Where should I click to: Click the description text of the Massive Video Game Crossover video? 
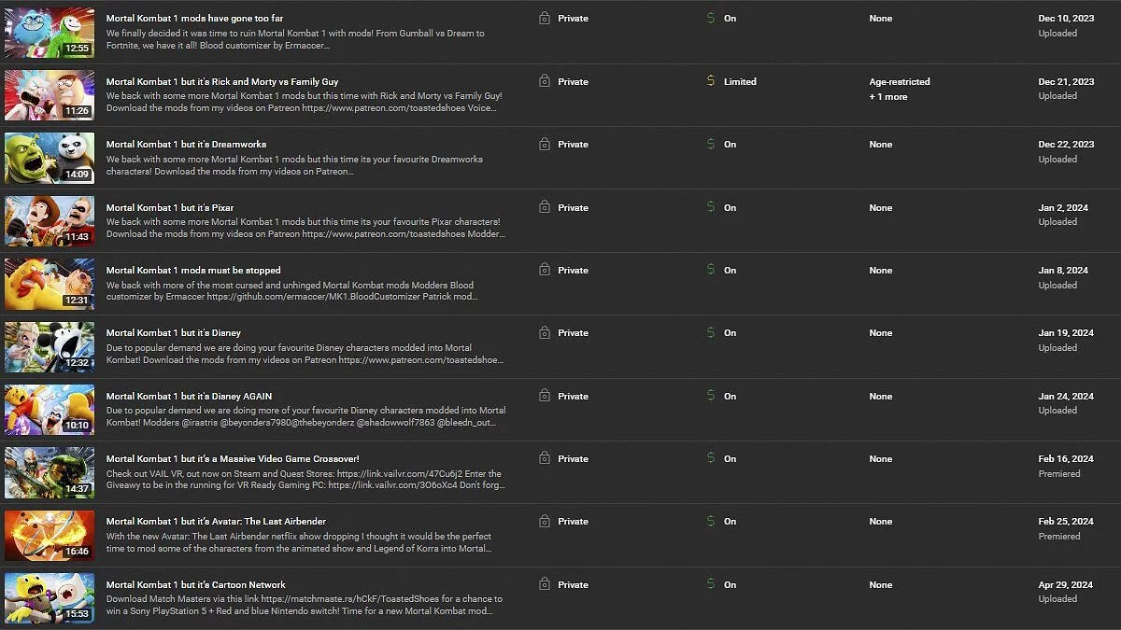(x=304, y=481)
